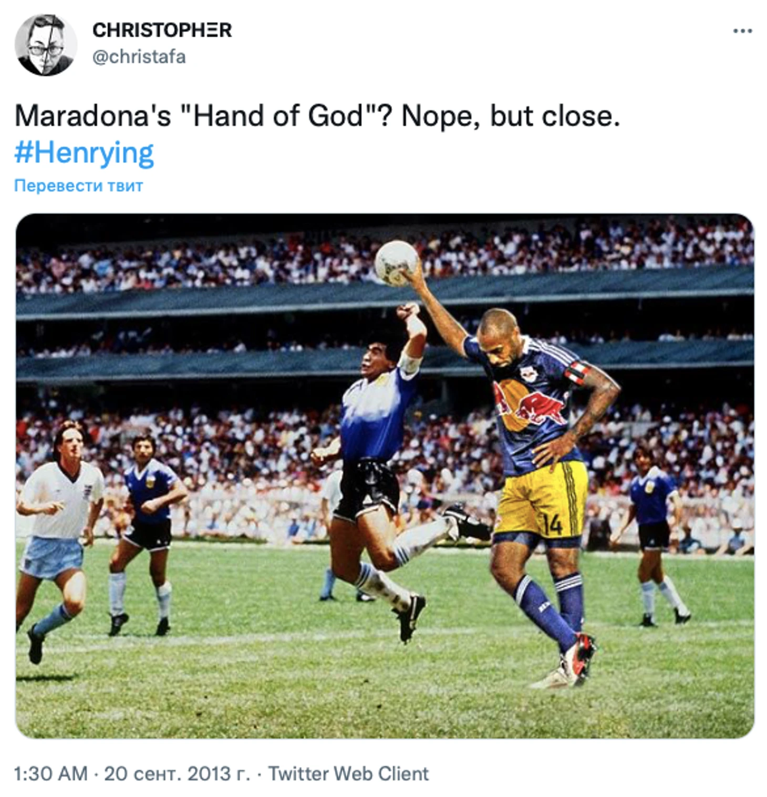Click the number 14 on yellow shorts
This screenshot has width=767, height=797.
[x=553, y=525]
